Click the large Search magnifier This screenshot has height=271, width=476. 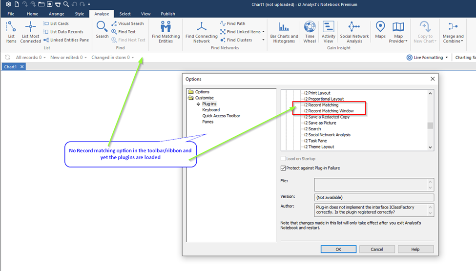point(102,29)
